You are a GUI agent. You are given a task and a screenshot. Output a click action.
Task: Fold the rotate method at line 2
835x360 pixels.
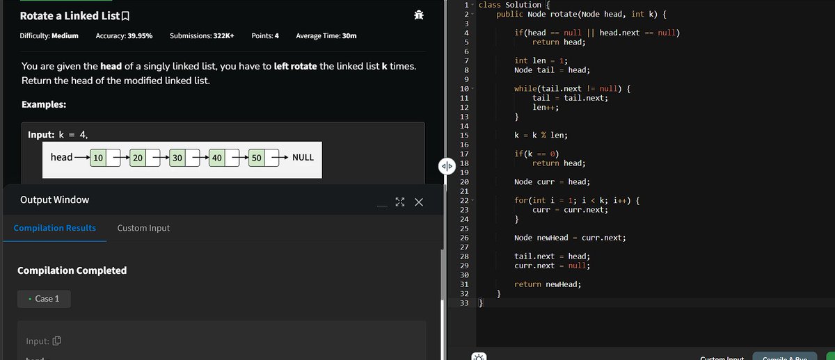pyautogui.click(x=472, y=14)
